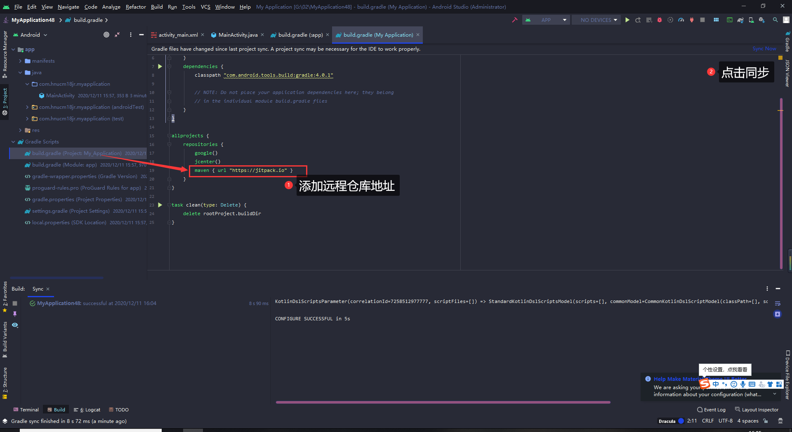Expand the manifests folder
792x432 pixels.
[x=20, y=61]
